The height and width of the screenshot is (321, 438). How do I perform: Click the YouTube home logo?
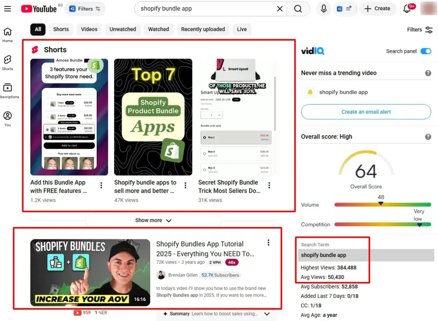(x=39, y=8)
